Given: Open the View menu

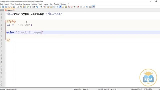Looking at the screenshot, I should pos(12,4).
